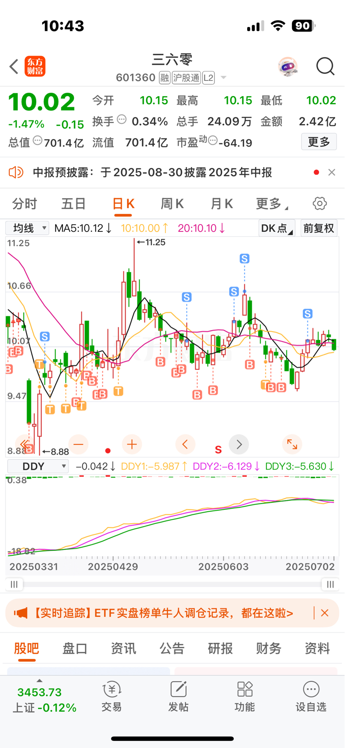Tap the 换手 info circle icon
The image size is (345, 748).
click(x=122, y=120)
